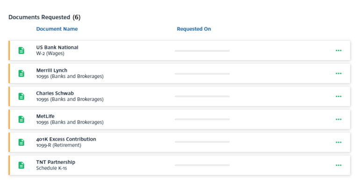Click the 401K Excess Contribution row title
Viewport: 359px width, 192px height.
click(x=66, y=139)
